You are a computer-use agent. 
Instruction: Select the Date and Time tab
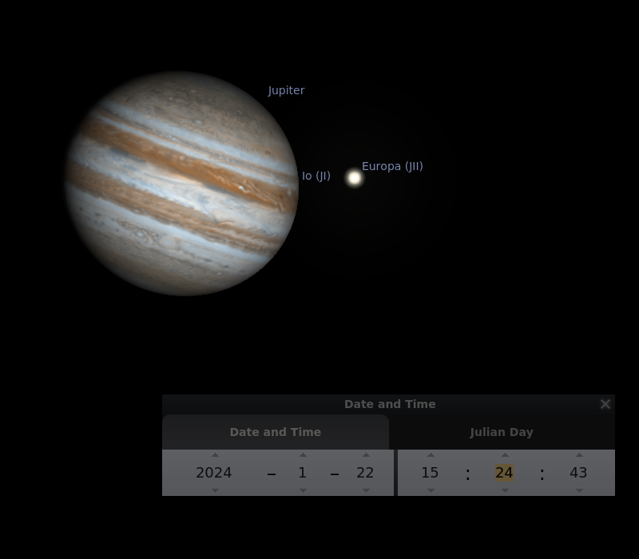pos(276,432)
